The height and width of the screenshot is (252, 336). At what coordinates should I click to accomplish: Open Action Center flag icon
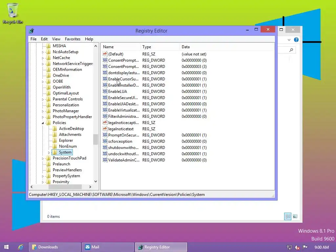pos(305,247)
